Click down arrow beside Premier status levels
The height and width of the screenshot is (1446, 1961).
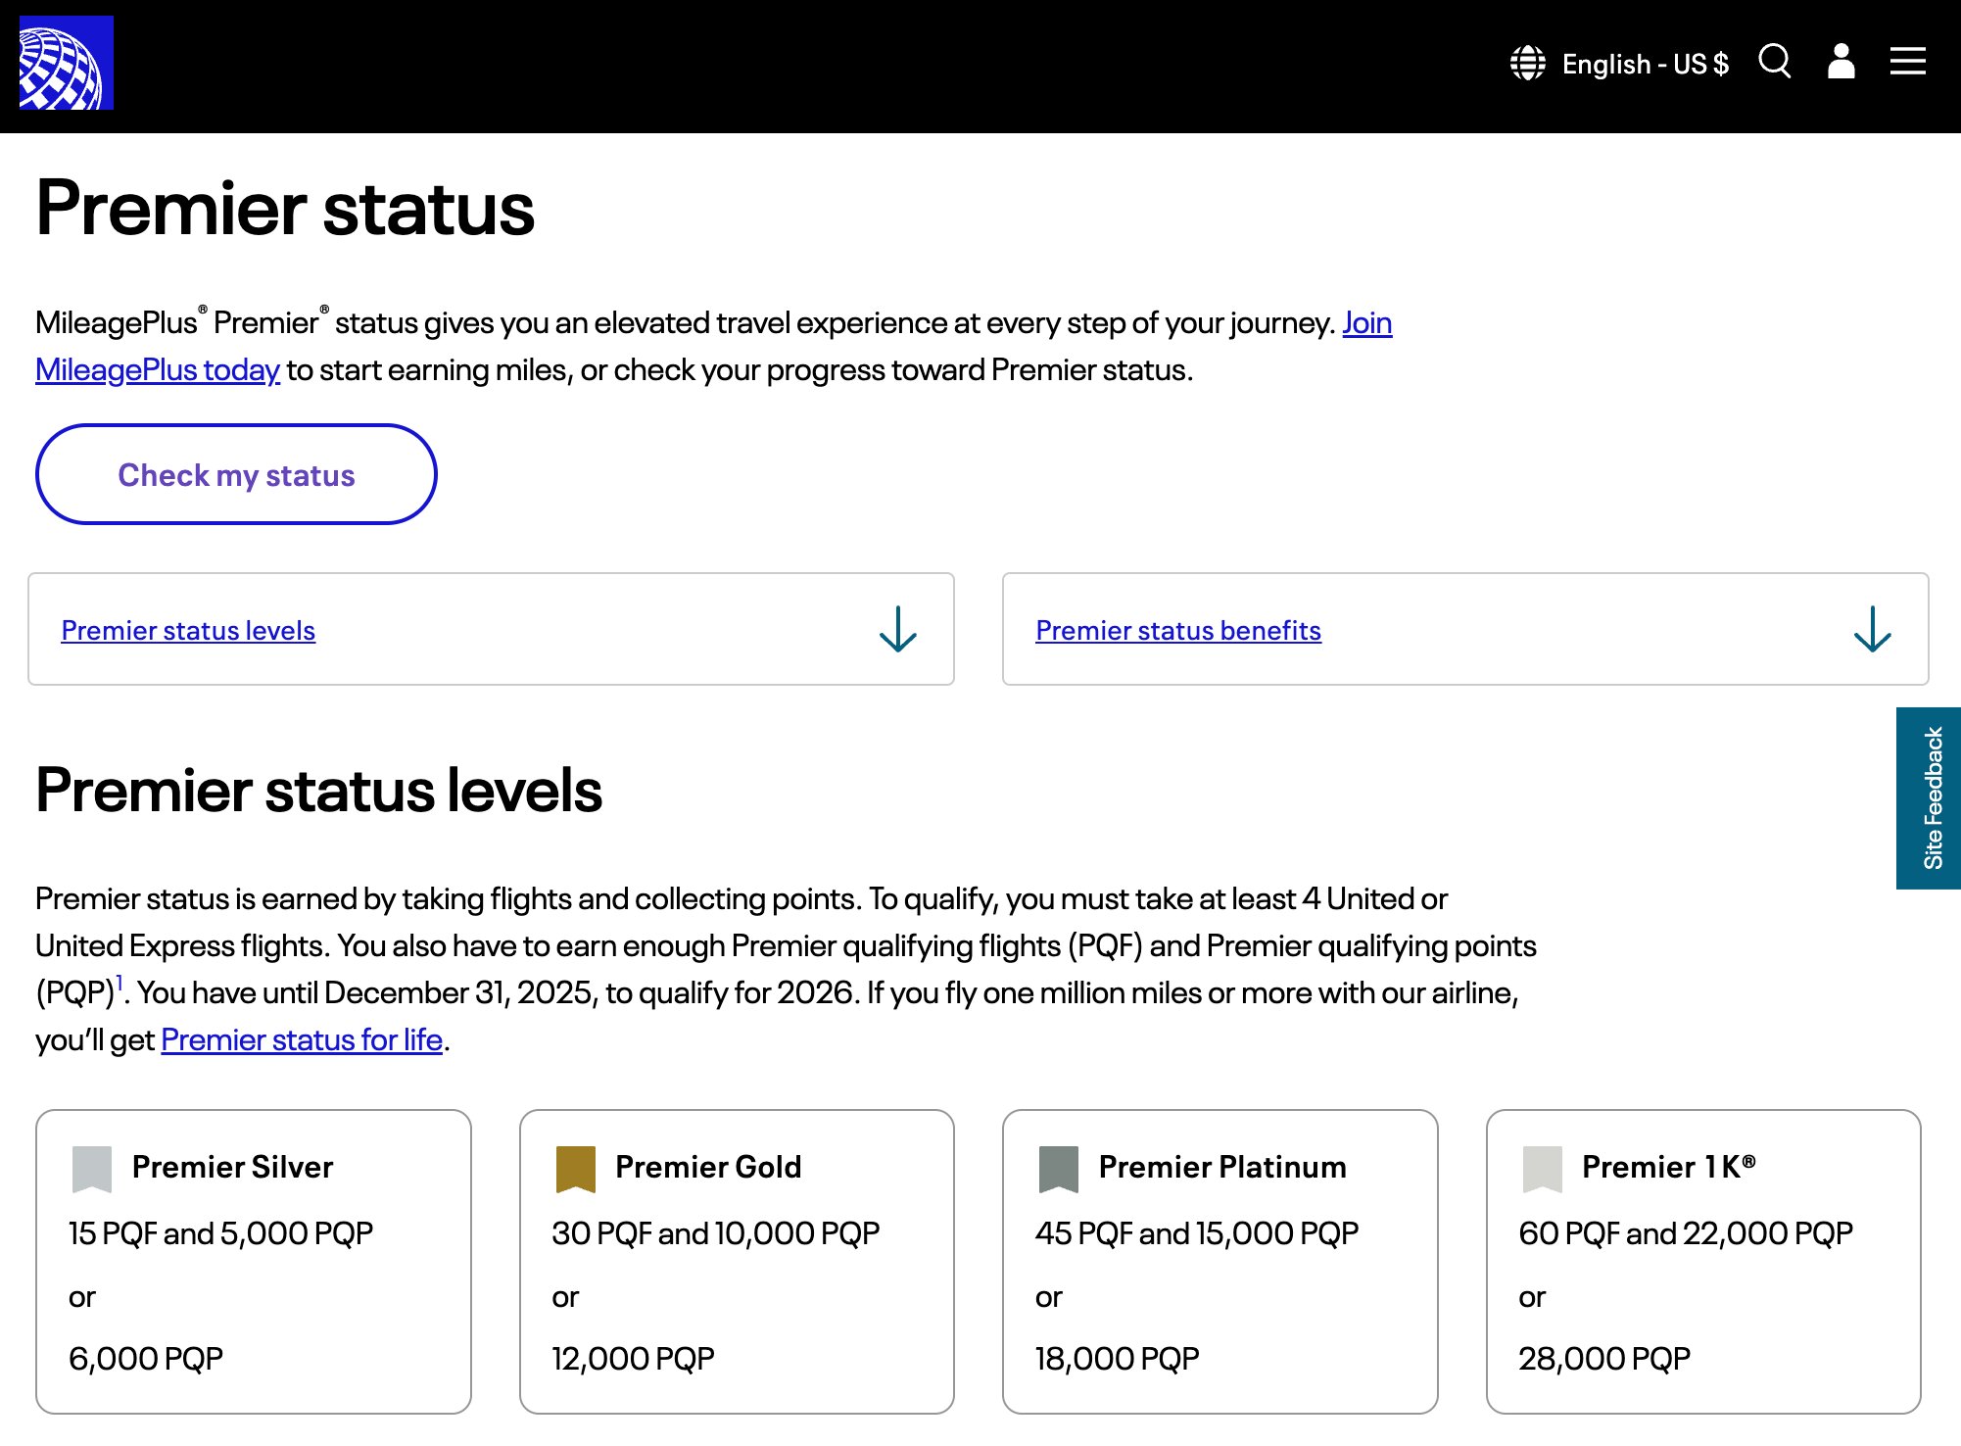897,629
